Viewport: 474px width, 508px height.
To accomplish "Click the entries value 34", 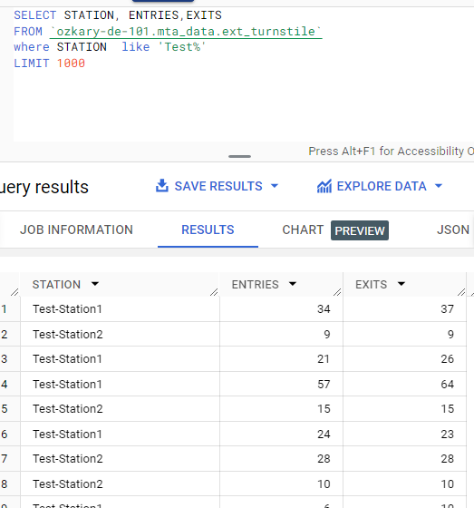I will tap(324, 309).
